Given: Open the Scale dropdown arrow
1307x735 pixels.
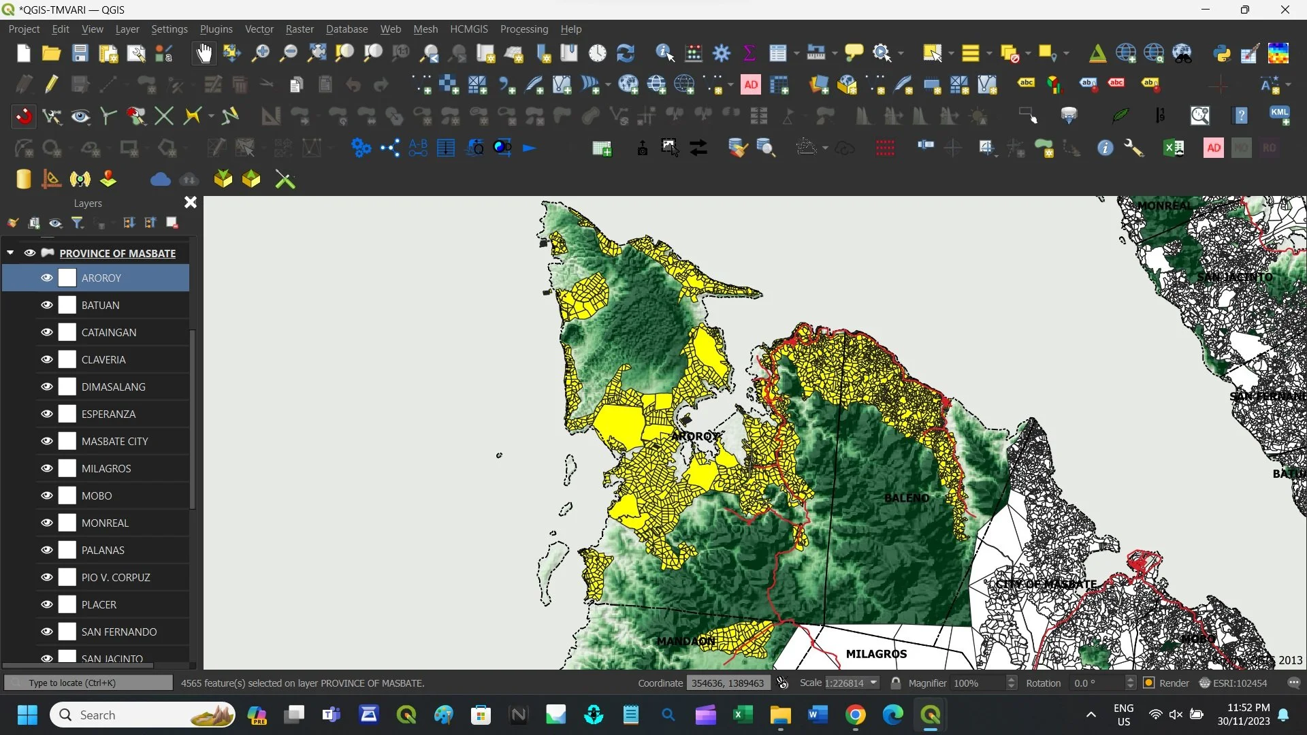Looking at the screenshot, I should [x=873, y=683].
